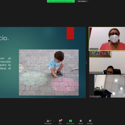Expand the View Options dropdown

83,1
